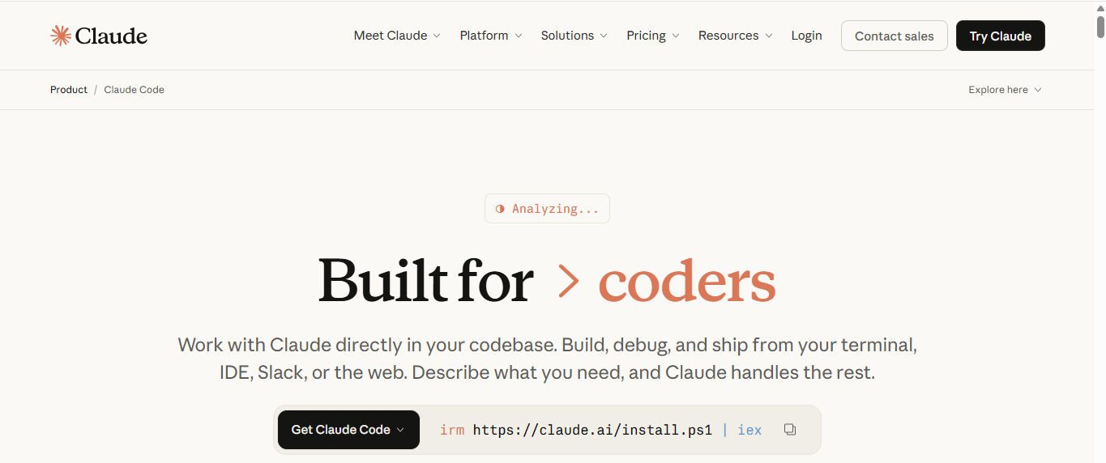The height and width of the screenshot is (463, 1106).
Task: Go to the Login page
Action: click(806, 36)
